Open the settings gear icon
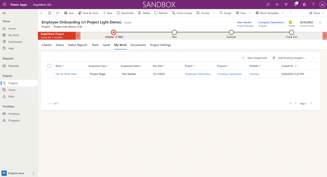 point(304,5)
